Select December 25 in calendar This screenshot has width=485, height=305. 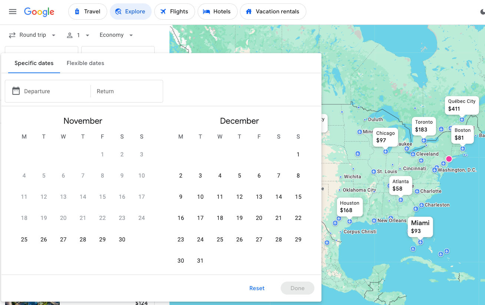(220, 240)
